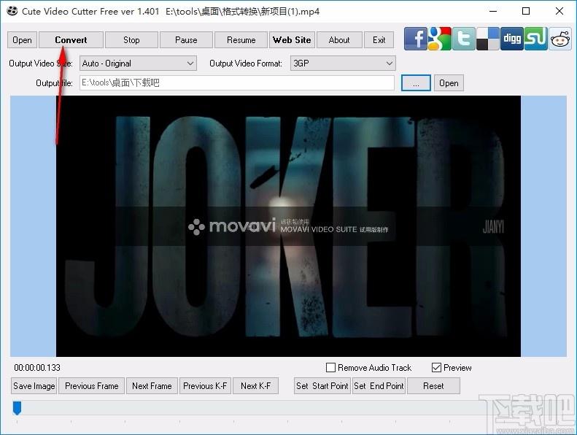Viewport: 577px width, 435px height.
Task: Share via the Facebook icon
Action: (x=416, y=39)
